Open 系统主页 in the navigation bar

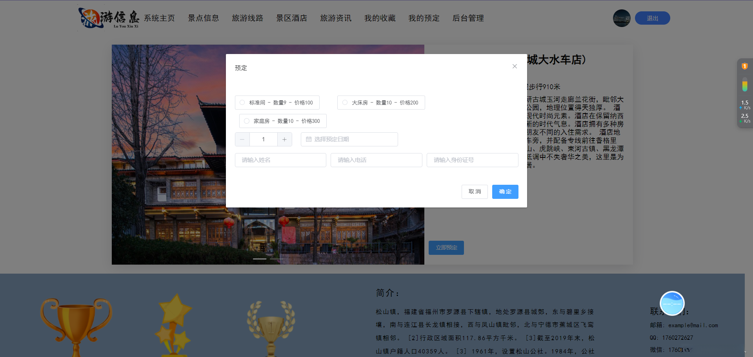point(159,18)
